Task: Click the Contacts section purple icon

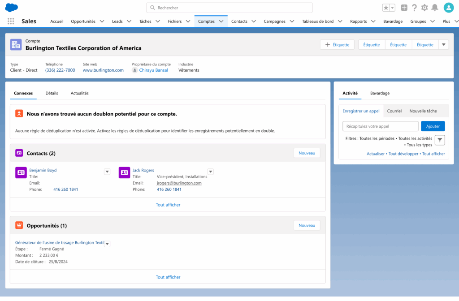Action: (x=19, y=153)
